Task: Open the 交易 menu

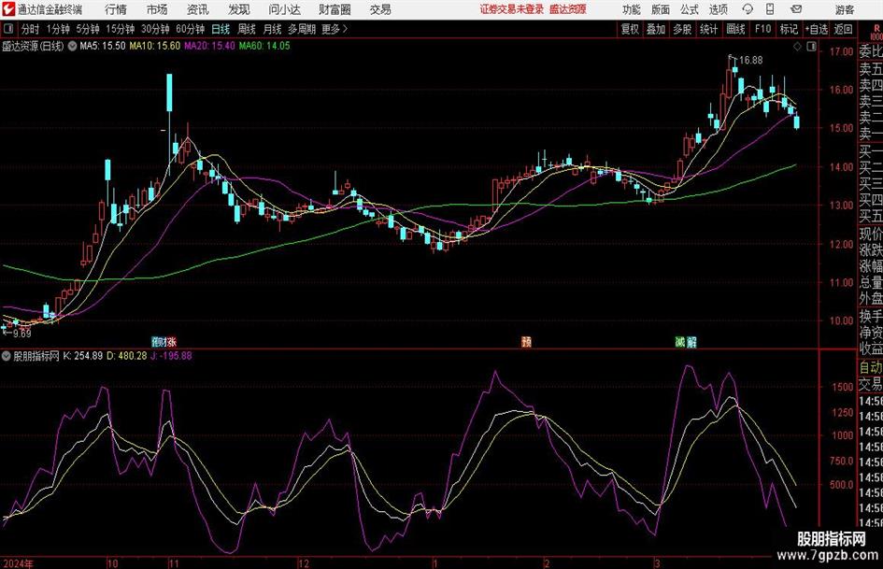Action: [x=380, y=9]
